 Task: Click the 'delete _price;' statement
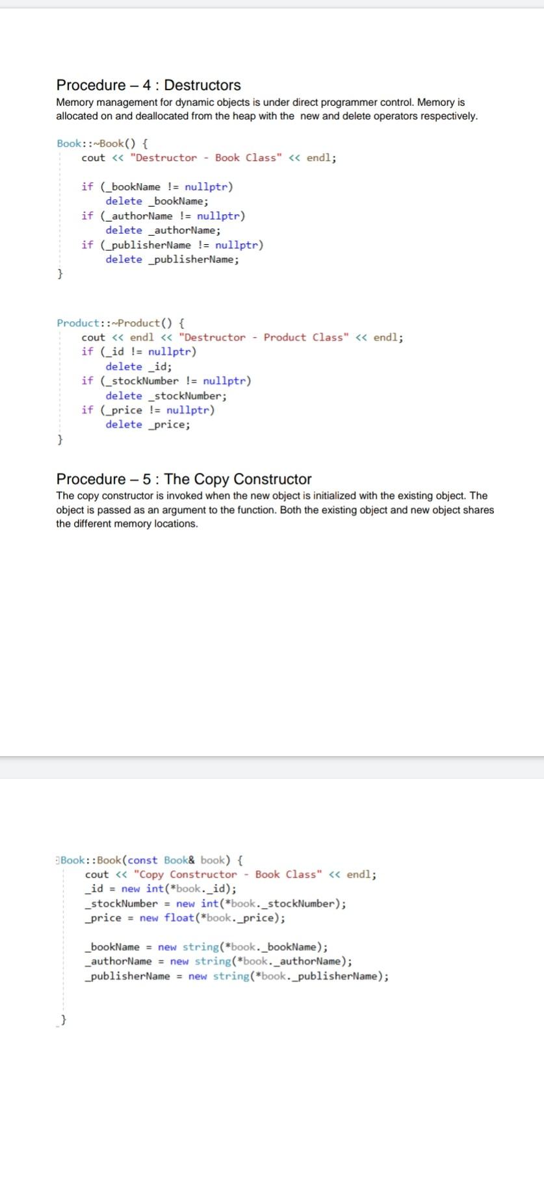[x=148, y=424]
